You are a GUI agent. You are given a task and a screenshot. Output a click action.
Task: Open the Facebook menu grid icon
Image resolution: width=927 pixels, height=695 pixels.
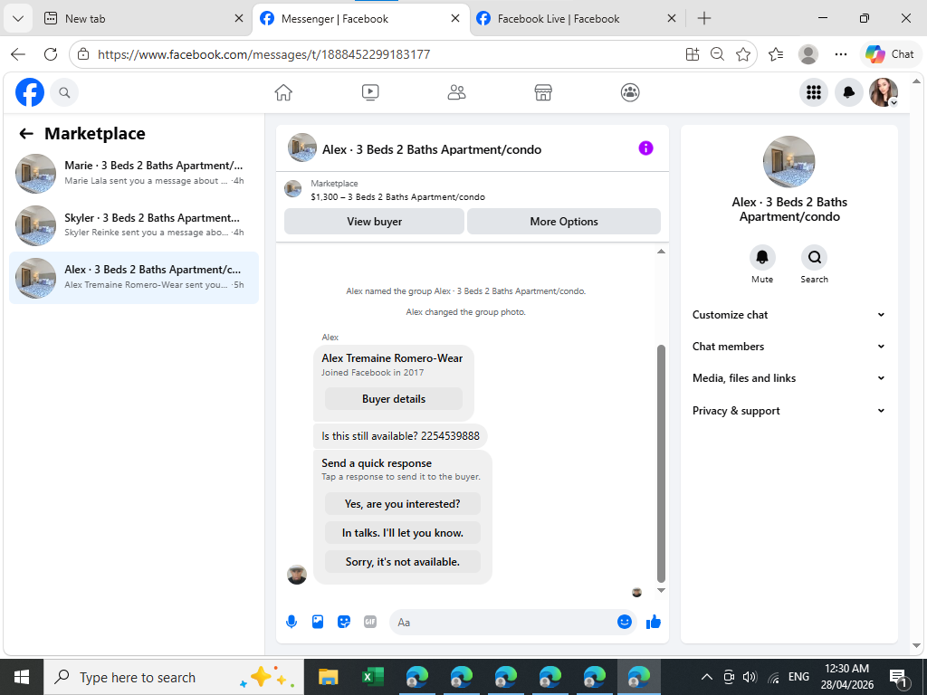click(814, 92)
